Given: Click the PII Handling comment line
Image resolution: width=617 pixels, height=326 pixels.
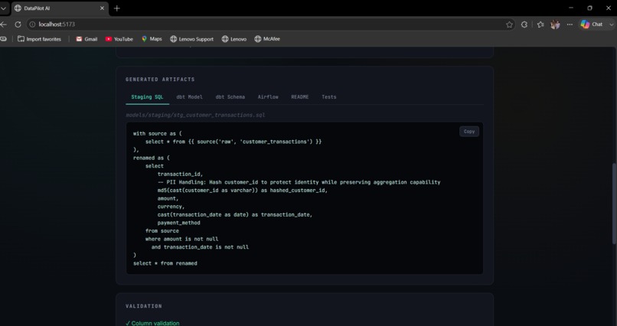Looking at the screenshot, I should click(x=299, y=182).
